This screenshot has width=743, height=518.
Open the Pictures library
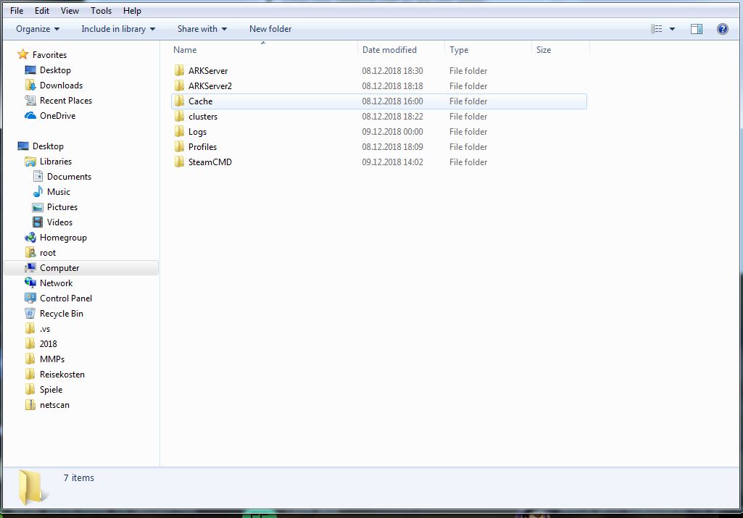click(62, 207)
